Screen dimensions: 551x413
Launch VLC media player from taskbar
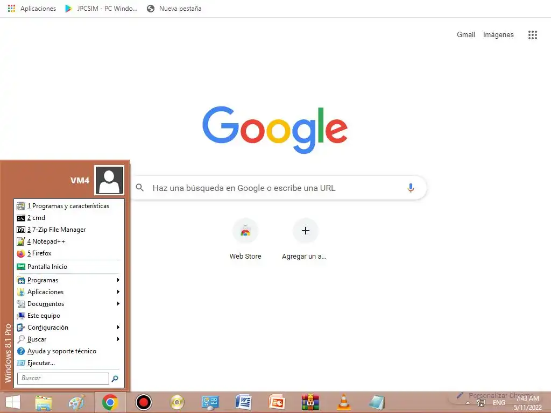point(344,402)
